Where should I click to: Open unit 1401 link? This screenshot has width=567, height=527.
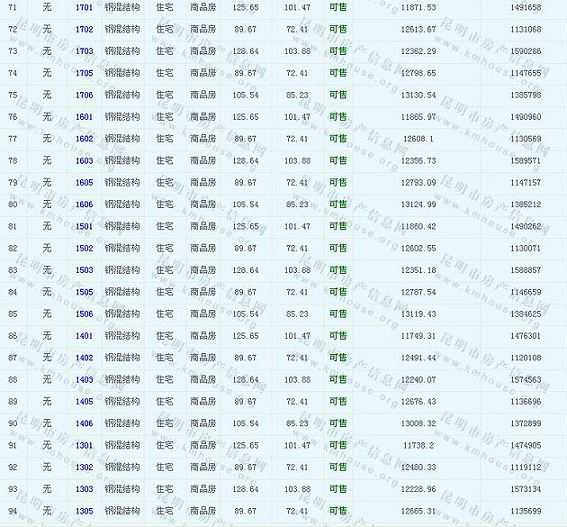pos(84,336)
